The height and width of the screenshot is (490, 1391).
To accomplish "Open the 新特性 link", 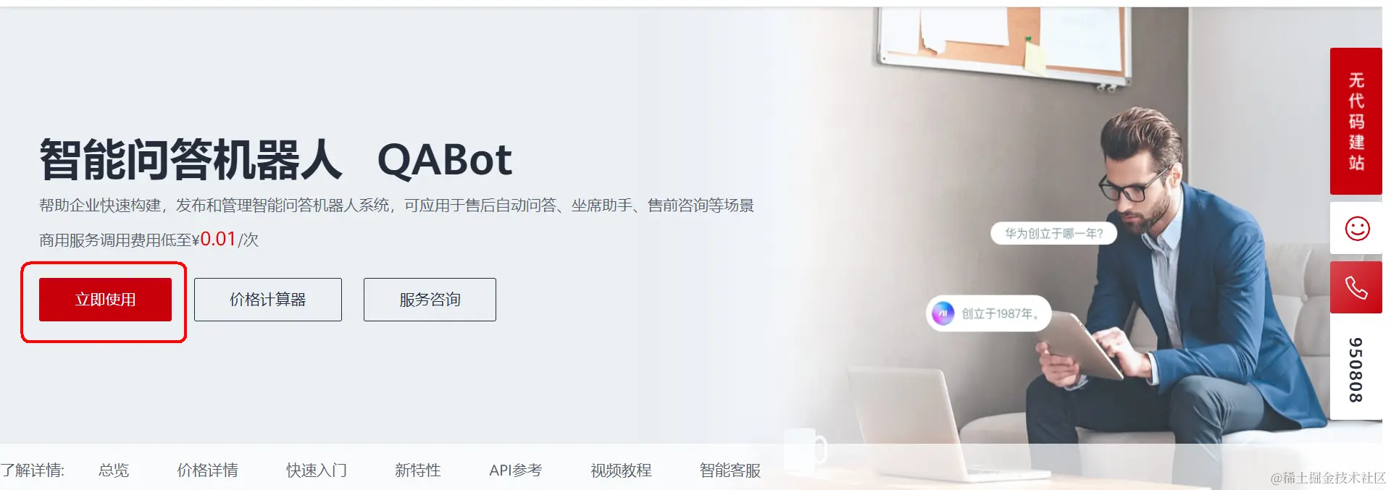I will (x=418, y=470).
